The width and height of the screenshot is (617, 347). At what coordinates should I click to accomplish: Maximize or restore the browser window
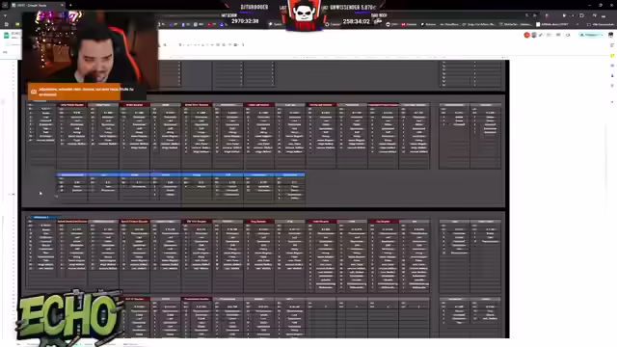601,5
